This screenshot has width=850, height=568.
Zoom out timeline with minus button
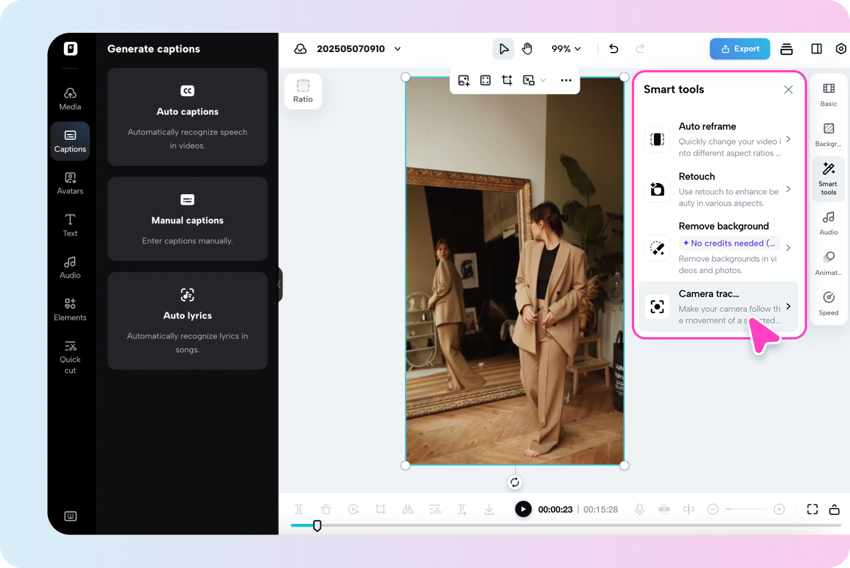[713, 509]
